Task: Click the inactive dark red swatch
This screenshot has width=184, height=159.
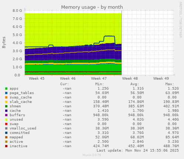Action: pyautogui.click(x=6, y=146)
